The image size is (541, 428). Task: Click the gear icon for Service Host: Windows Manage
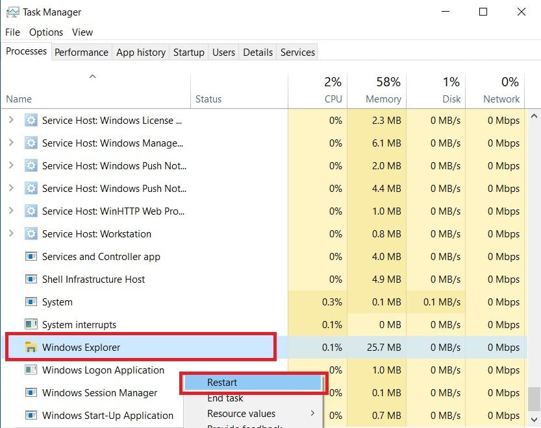point(31,143)
